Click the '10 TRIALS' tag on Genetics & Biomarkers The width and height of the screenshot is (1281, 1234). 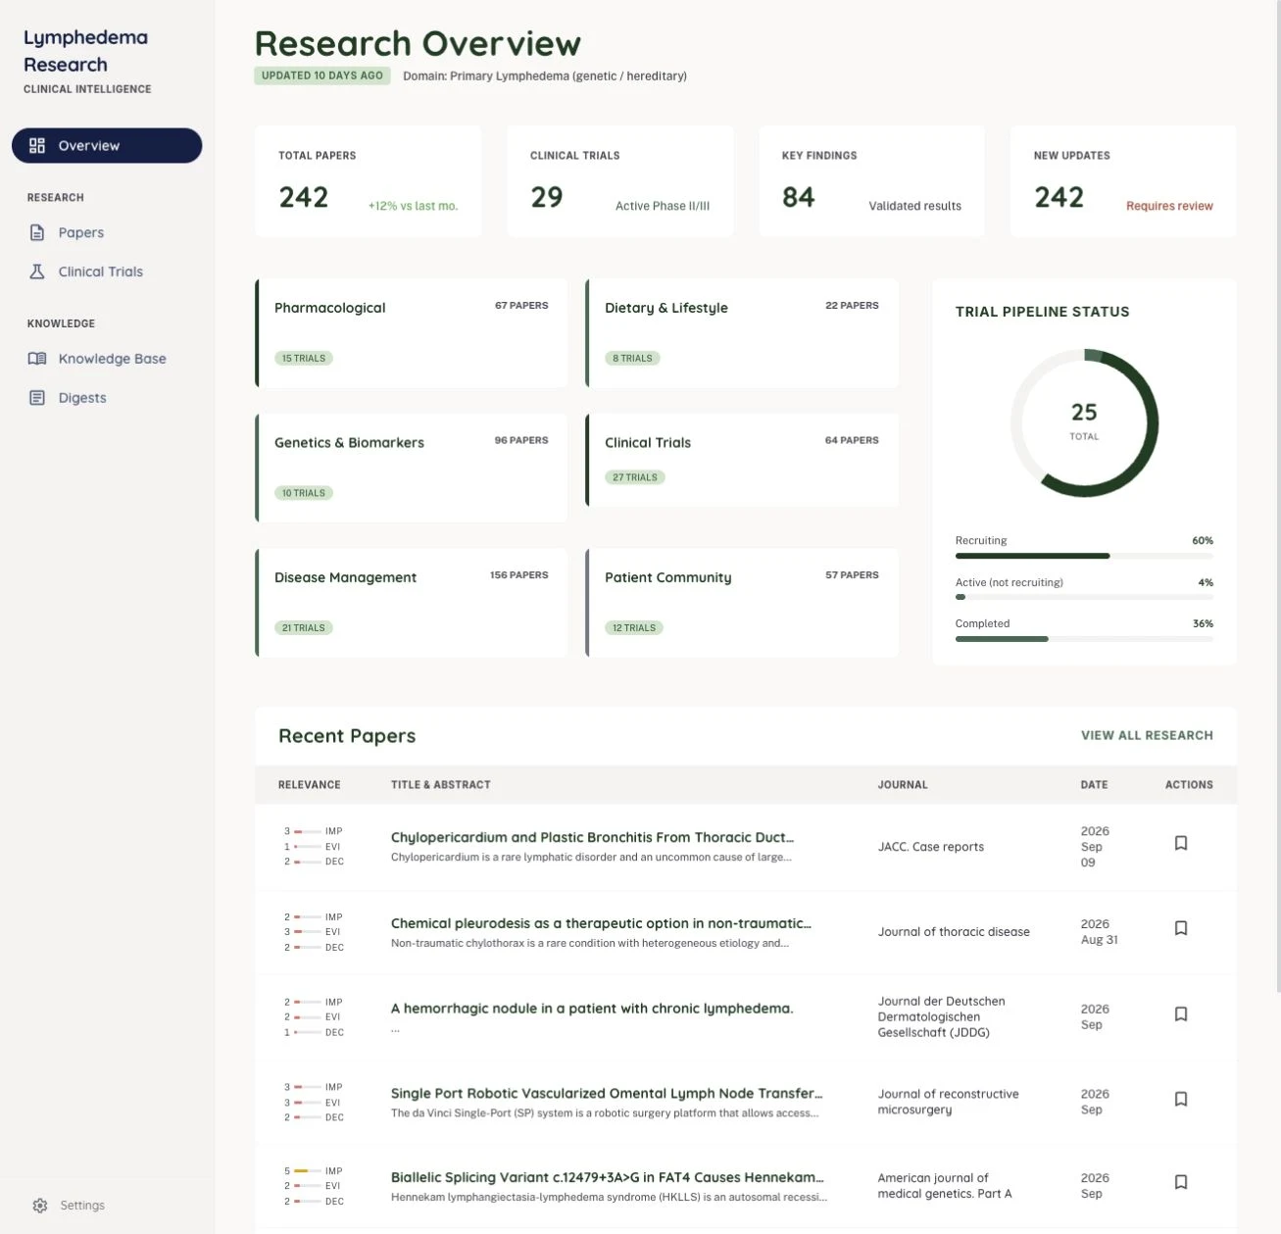pos(304,493)
